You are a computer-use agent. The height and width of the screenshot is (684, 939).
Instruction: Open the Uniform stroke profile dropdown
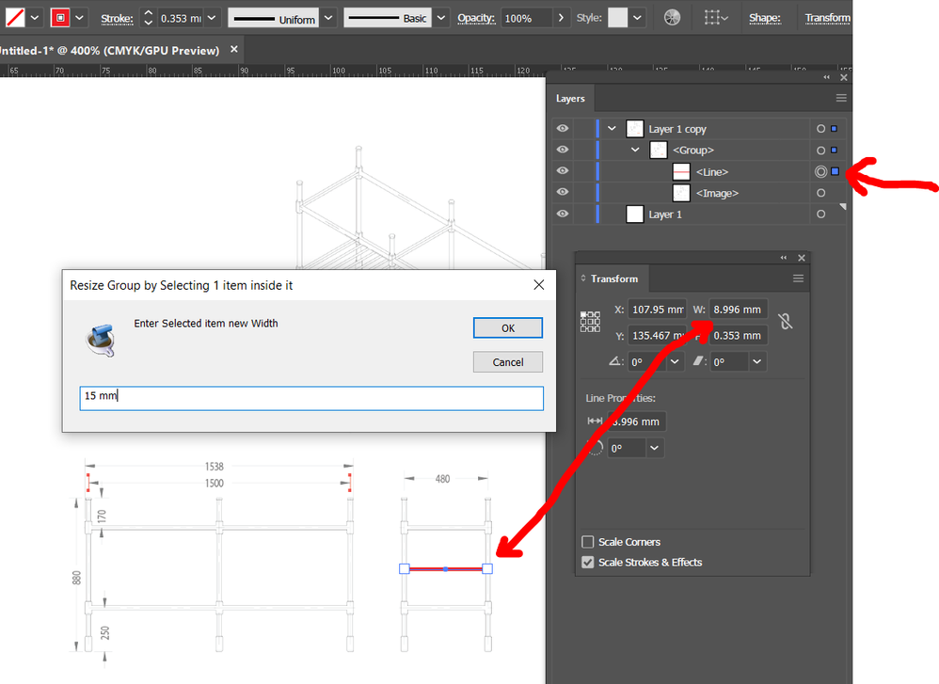pyautogui.click(x=327, y=18)
